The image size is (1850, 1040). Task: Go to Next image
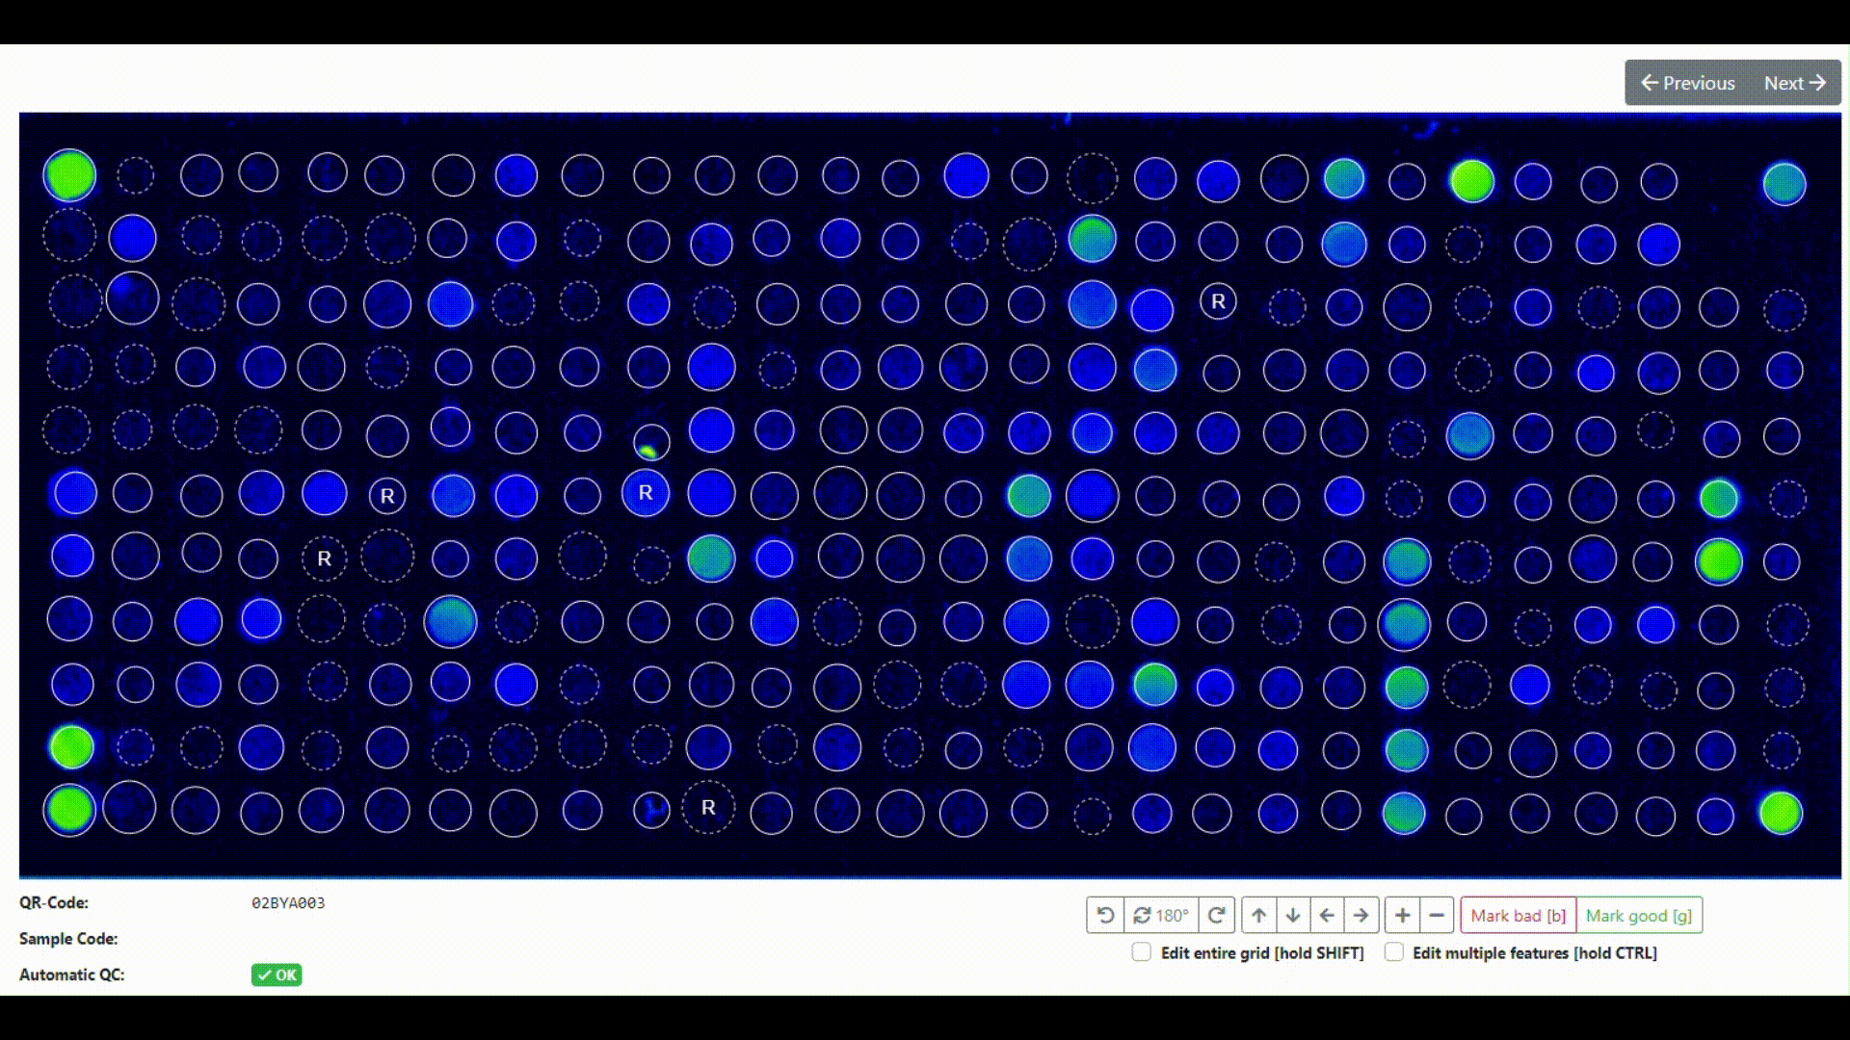coord(1795,83)
